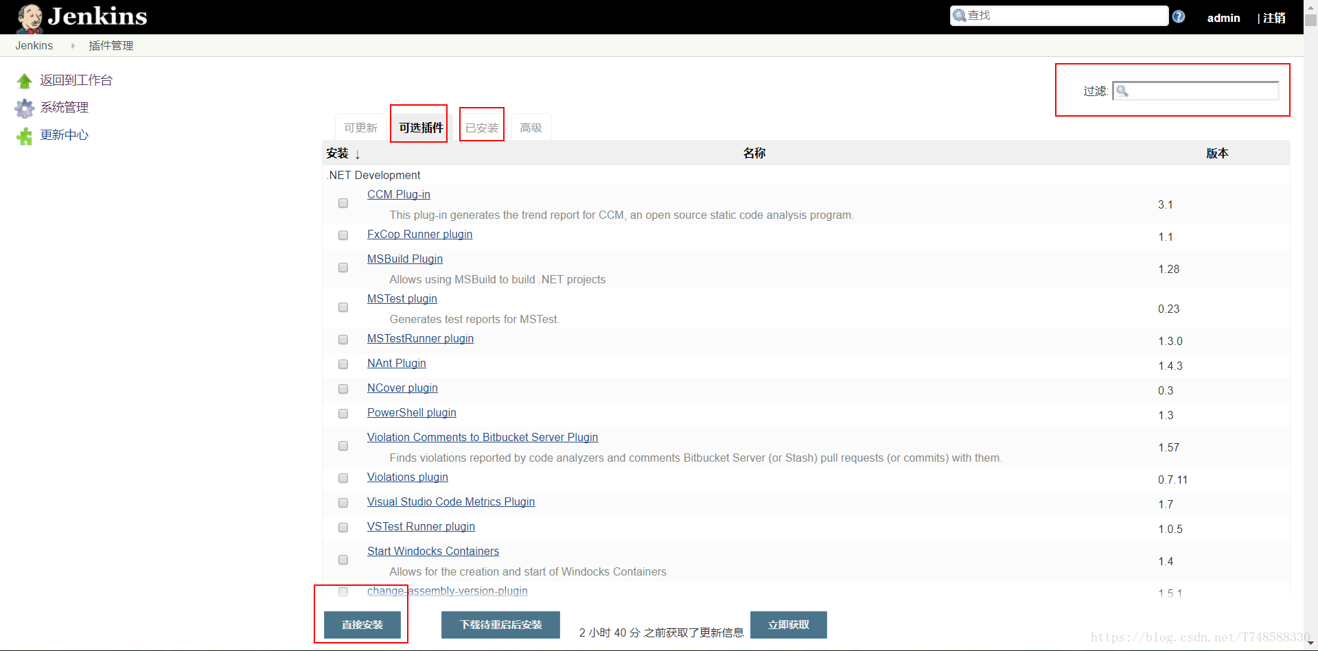Click the version 1.28 cell for MSBuild
This screenshot has height=651, width=1318.
[x=1168, y=269]
